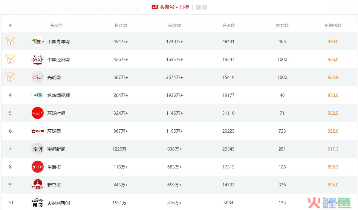Click the 环球网 avatar logo
The image size is (358, 210).
click(37, 131)
